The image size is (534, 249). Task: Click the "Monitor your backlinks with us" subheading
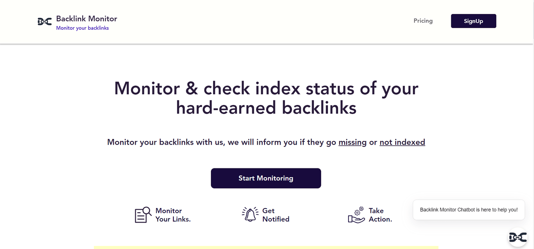[x=220, y=142]
